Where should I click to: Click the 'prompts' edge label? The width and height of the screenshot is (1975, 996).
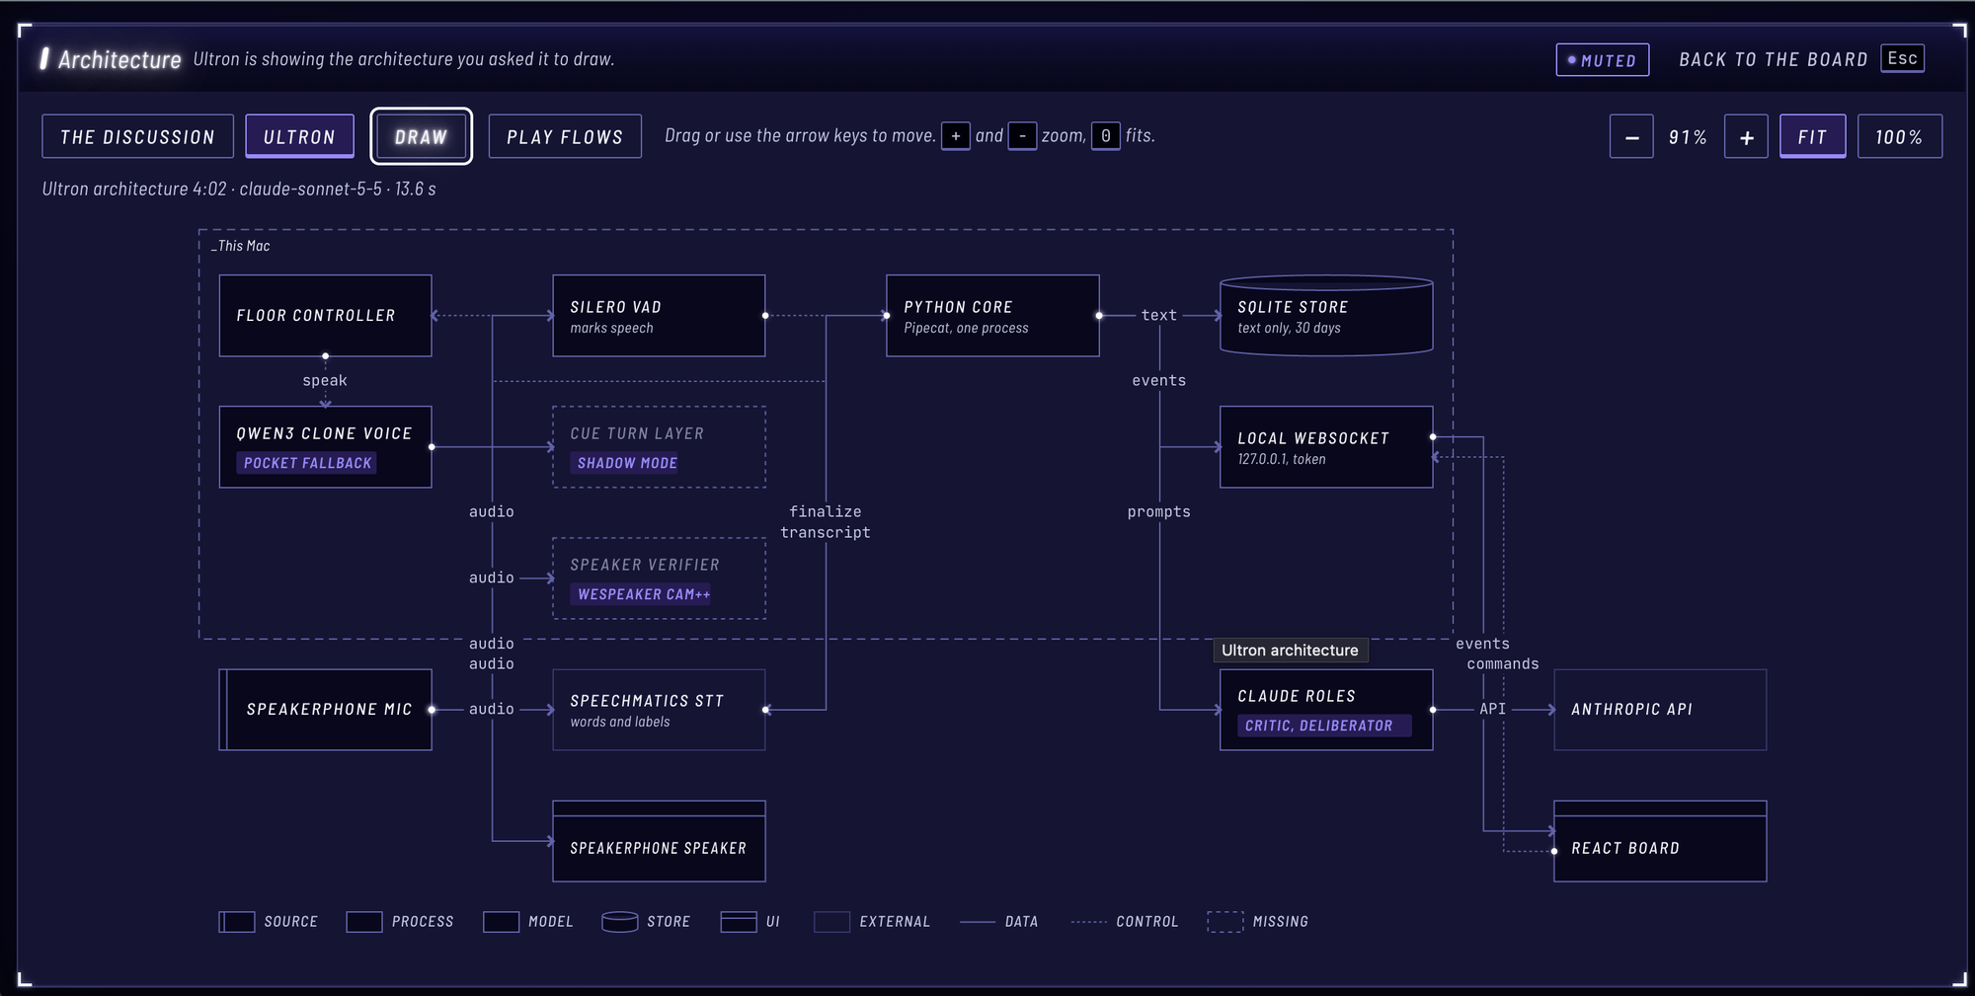1159,512
